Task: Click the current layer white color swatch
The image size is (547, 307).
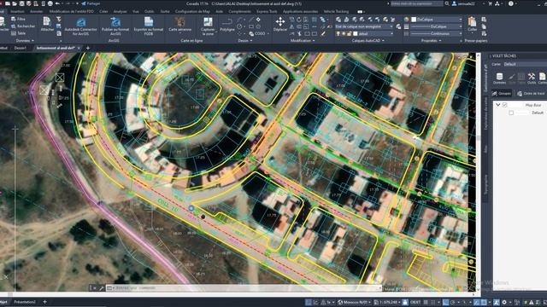Action: (x=356, y=34)
